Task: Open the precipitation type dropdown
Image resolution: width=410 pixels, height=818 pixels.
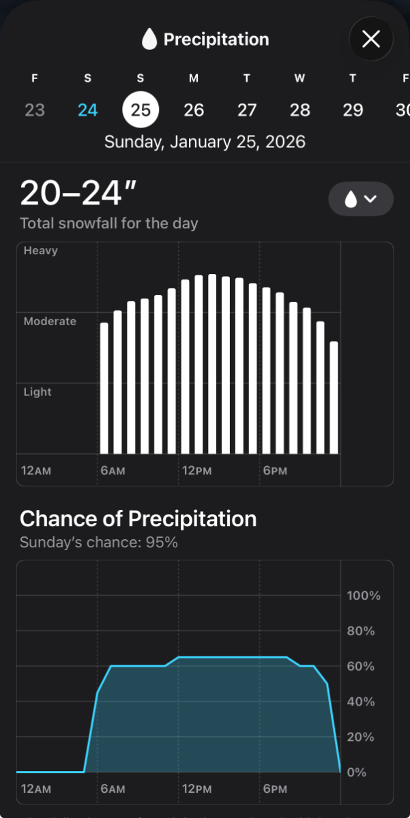Action: pyautogui.click(x=361, y=199)
